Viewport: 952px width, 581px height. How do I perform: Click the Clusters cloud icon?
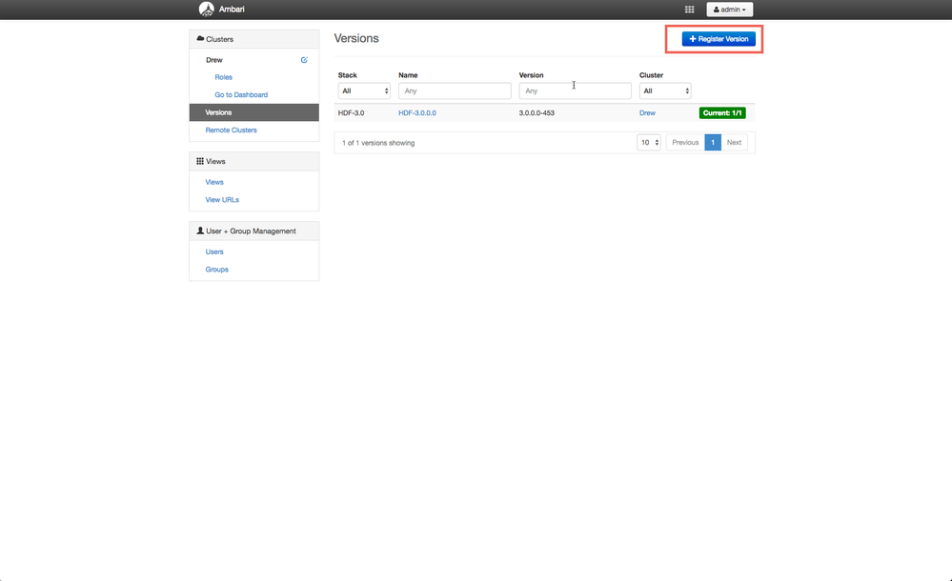(x=201, y=38)
